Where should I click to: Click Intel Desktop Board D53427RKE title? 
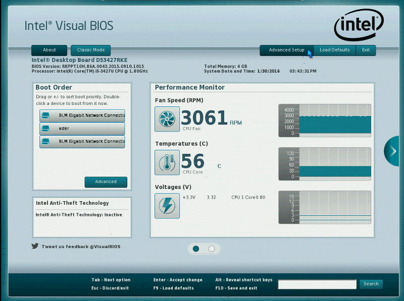(x=79, y=60)
